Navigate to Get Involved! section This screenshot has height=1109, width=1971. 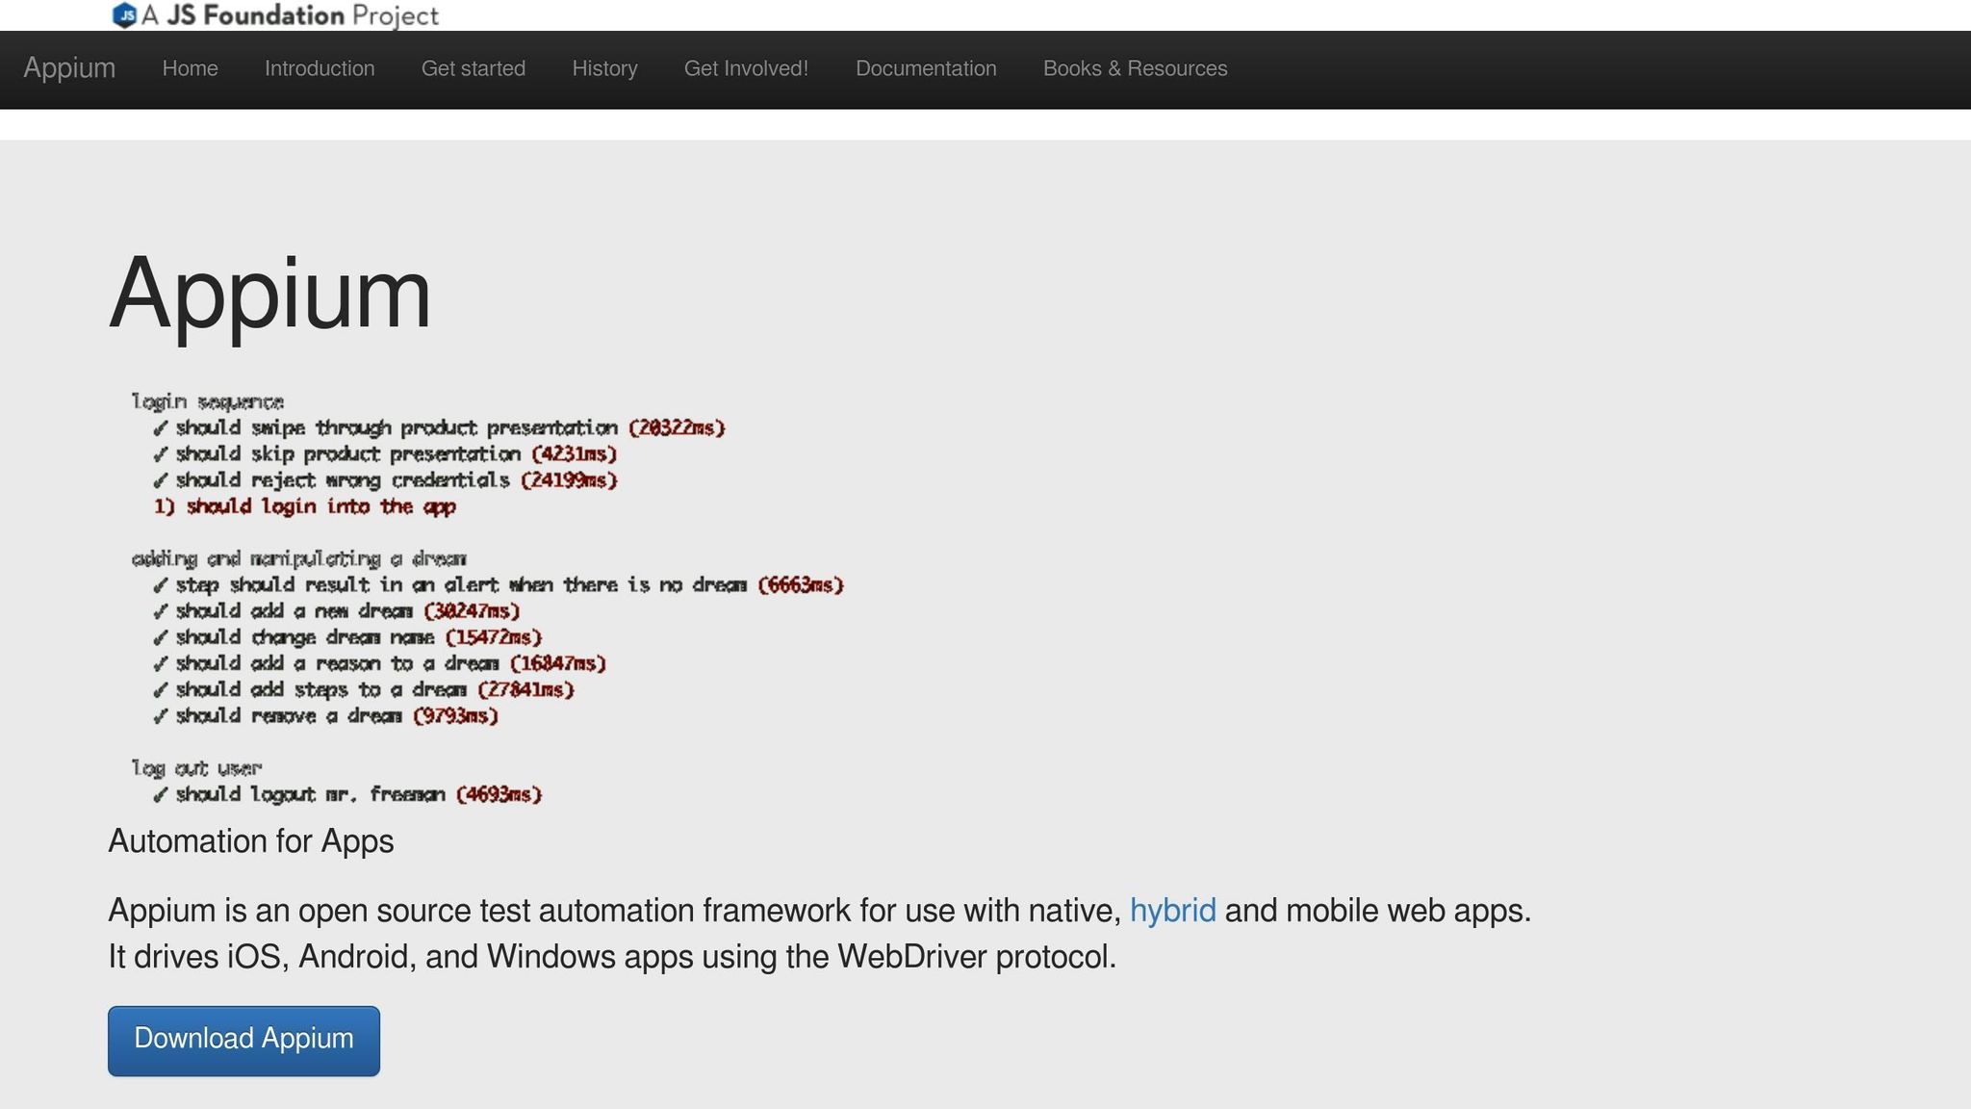746,69
